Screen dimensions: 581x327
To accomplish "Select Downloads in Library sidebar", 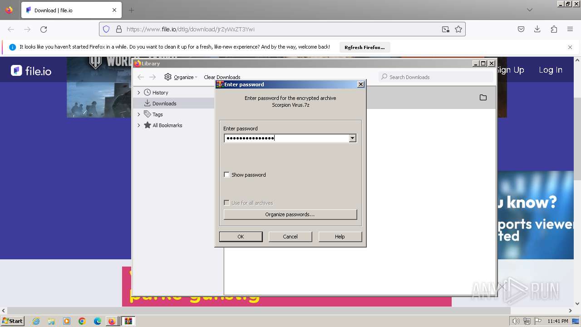I will click(x=164, y=104).
